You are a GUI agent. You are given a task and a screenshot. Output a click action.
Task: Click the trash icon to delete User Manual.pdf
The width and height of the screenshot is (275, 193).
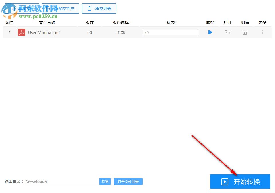245,32
